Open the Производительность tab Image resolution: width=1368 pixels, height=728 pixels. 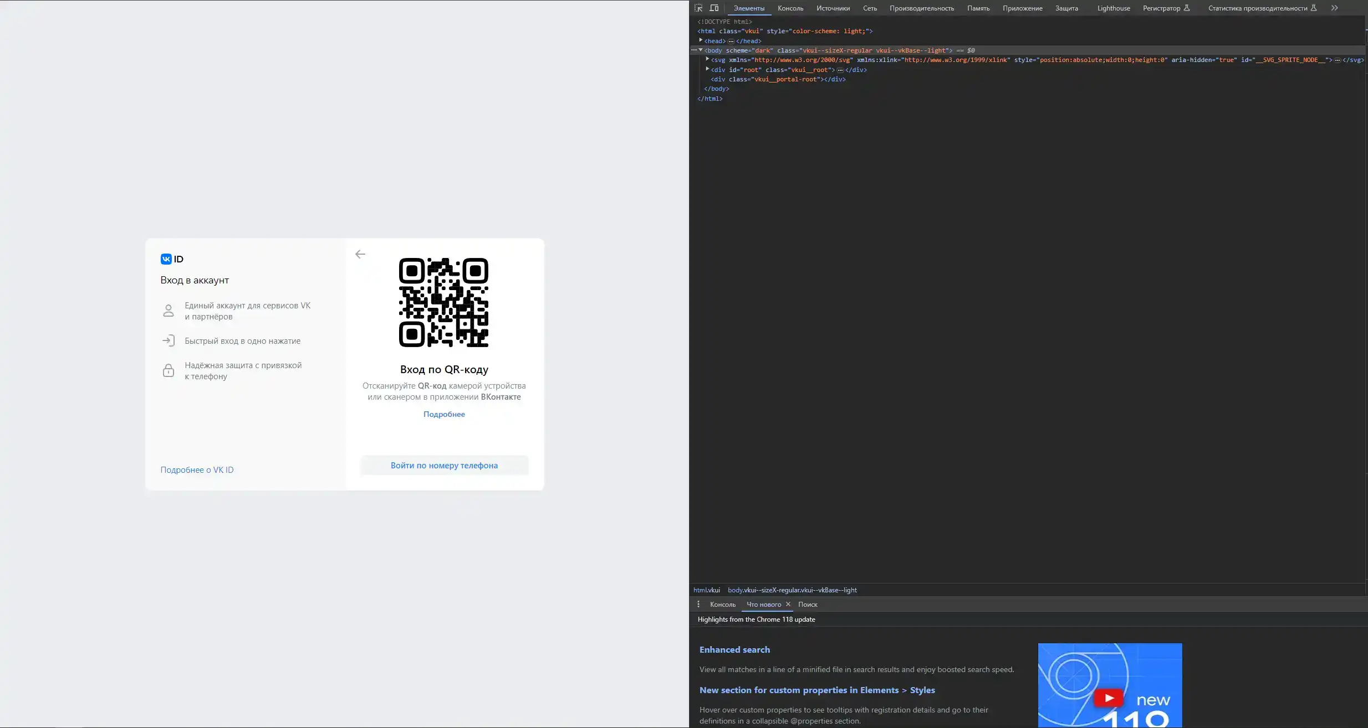(x=922, y=8)
